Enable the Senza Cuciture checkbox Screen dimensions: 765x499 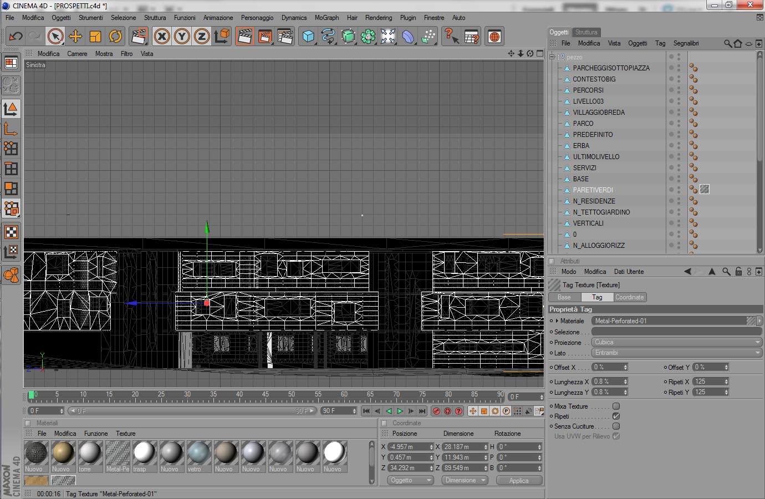616,426
